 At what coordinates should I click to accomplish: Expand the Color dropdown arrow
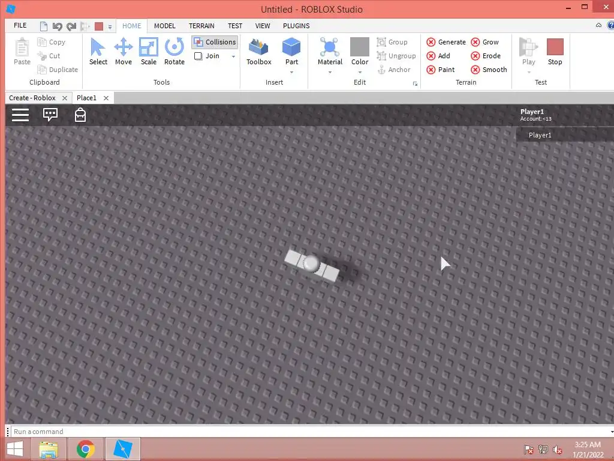click(360, 72)
